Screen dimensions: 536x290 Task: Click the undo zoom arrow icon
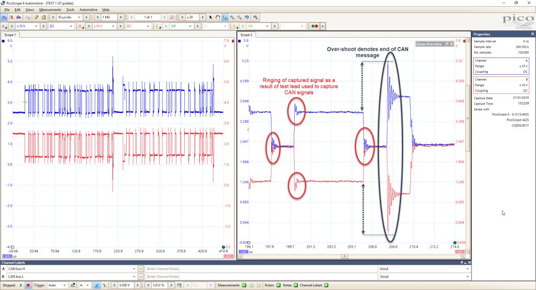(247, 17)
